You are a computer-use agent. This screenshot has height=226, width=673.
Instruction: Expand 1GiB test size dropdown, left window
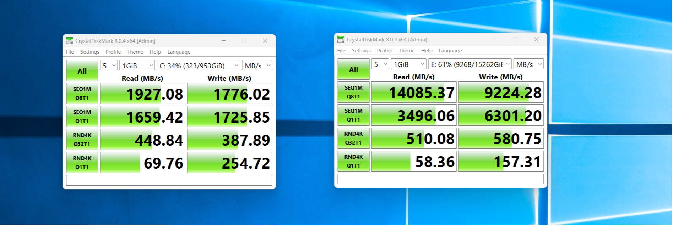pyautogui.click(x=137, y=66)
